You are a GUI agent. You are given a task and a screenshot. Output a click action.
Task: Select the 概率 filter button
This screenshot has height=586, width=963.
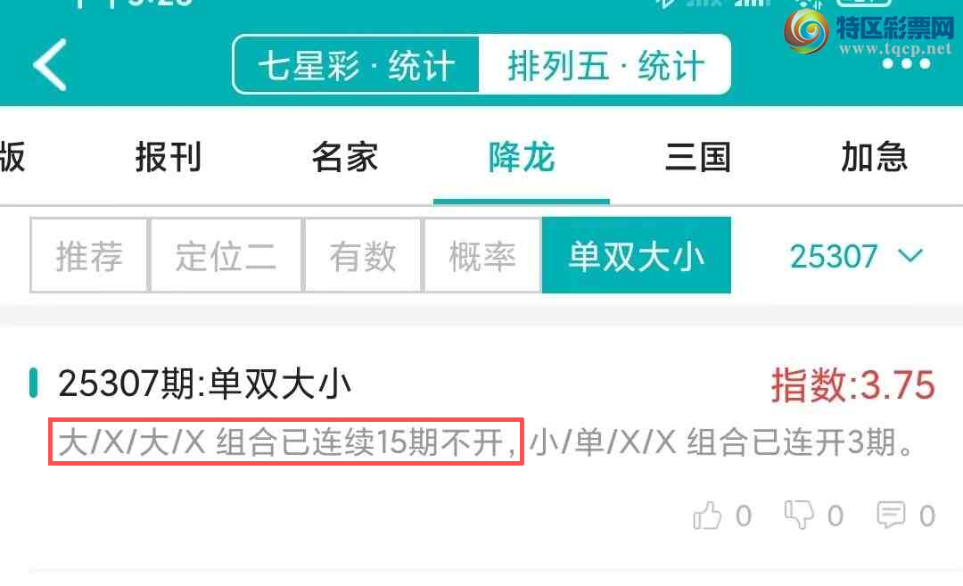coord(482,255)
